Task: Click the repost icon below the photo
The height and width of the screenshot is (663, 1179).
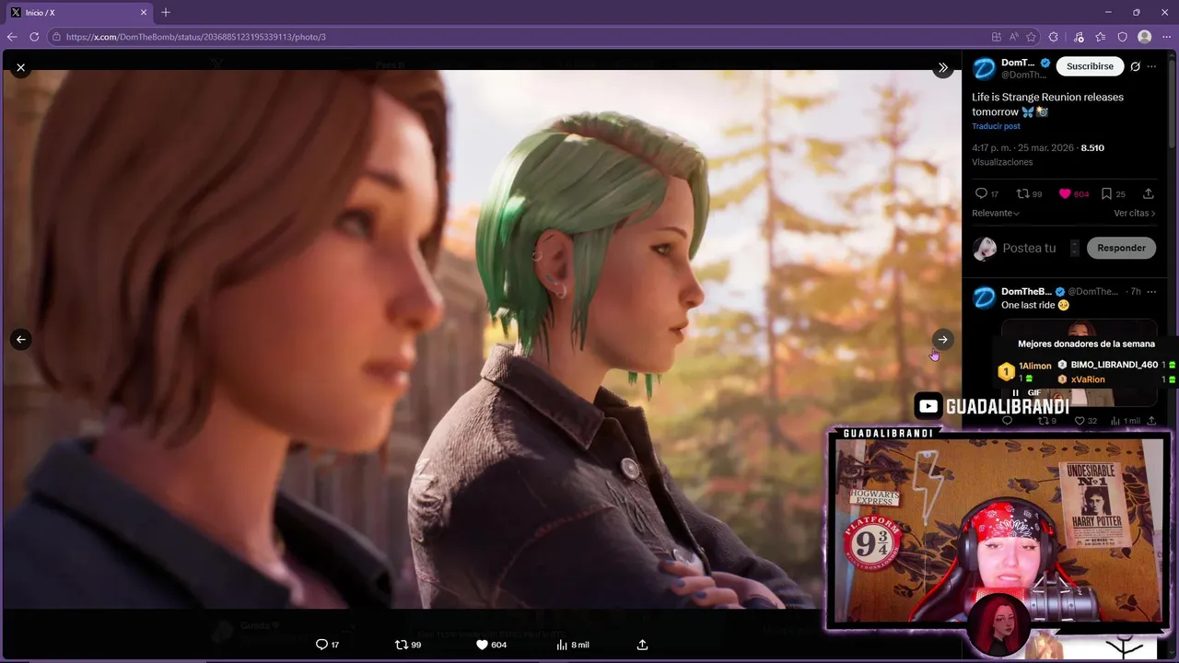Action: coord(401,645)
